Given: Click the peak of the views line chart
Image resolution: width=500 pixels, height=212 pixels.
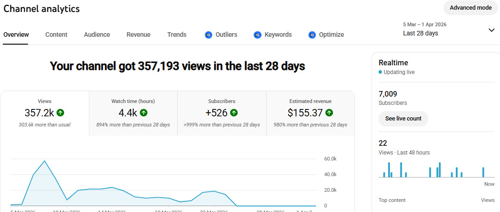Looking at the screenshot, I should (x=45, y=161).
